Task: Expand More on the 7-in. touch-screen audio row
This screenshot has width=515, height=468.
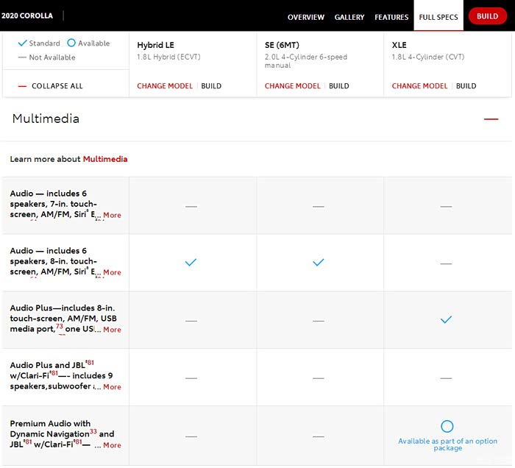Action: pyautogui.click(x=112, y=215)
